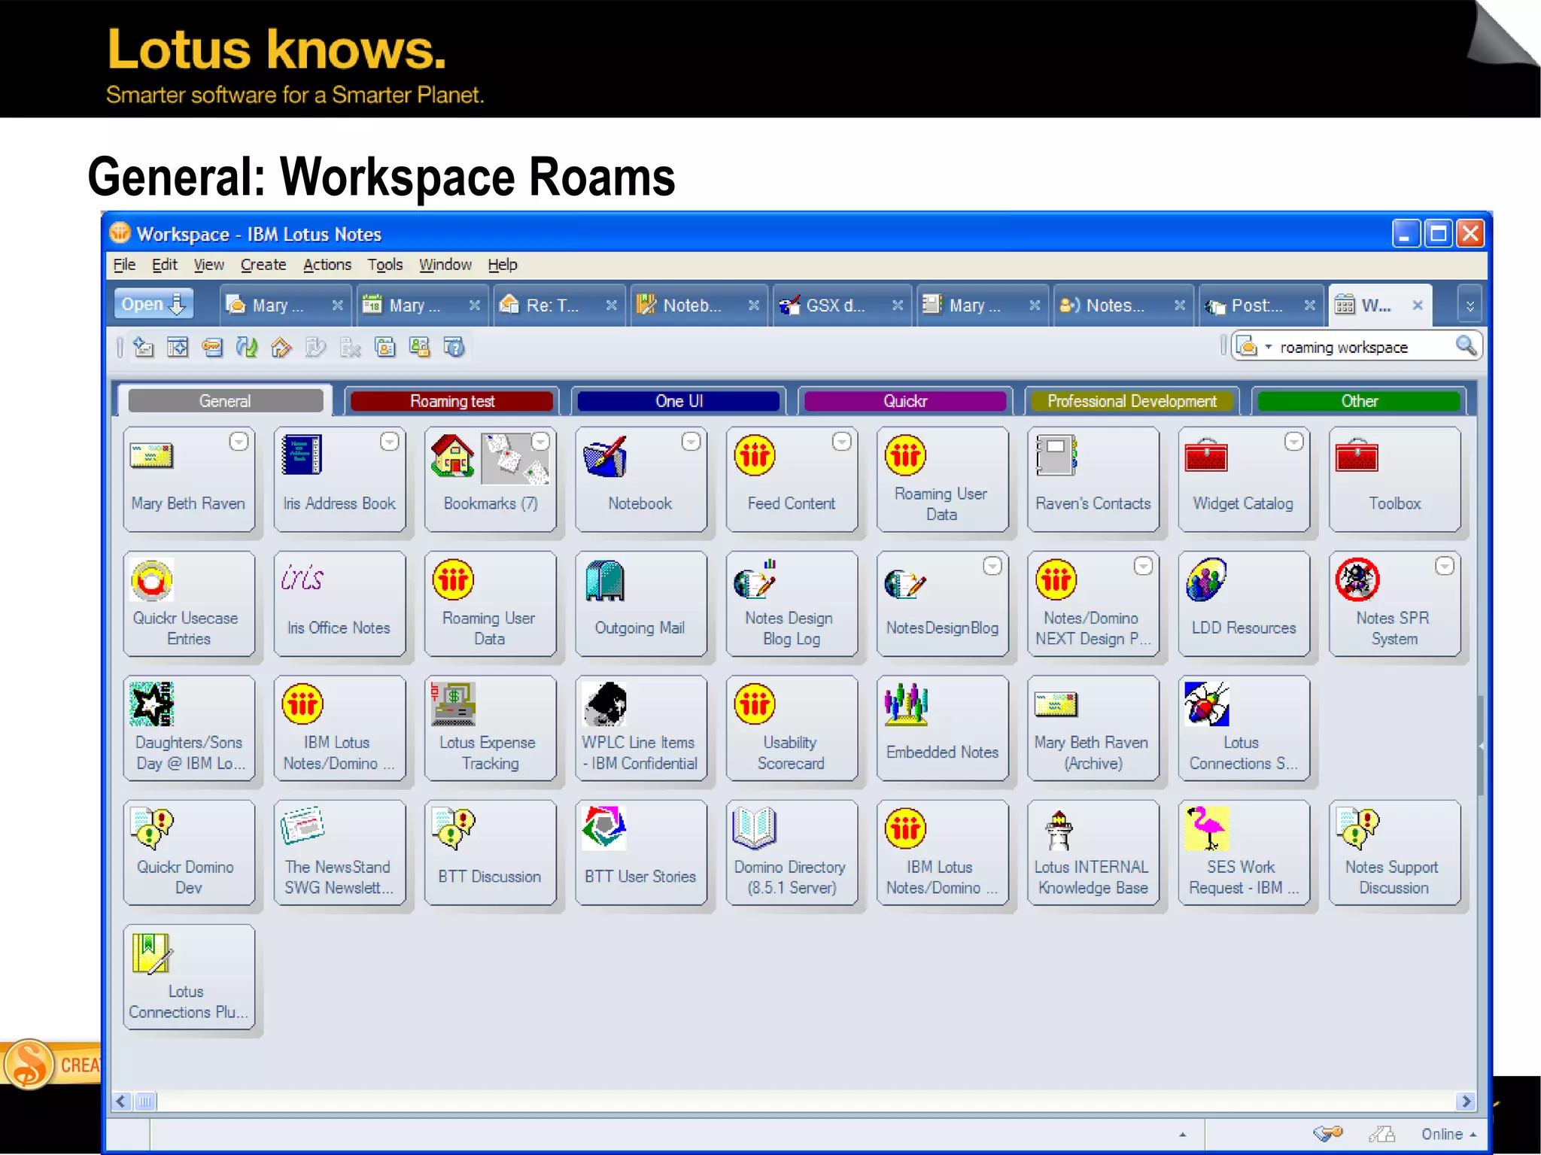The image size is (1541, 1155).
Task: Expand dropdown arrow on Widget Catalog tile
Action: (1293, 442)
